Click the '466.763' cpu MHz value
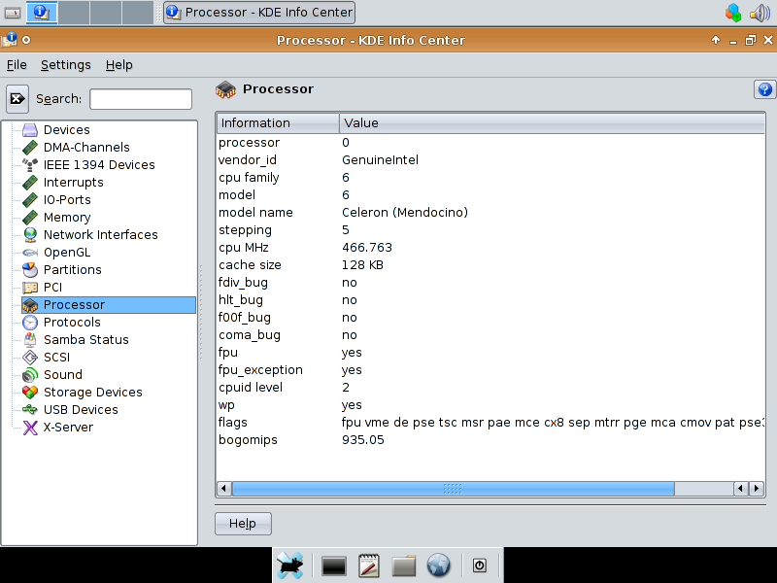The height and width of the screenshot is (583, 777). (x=367, y=248)
